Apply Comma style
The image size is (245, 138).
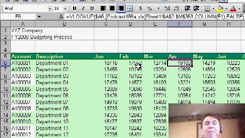pos(158,8)
